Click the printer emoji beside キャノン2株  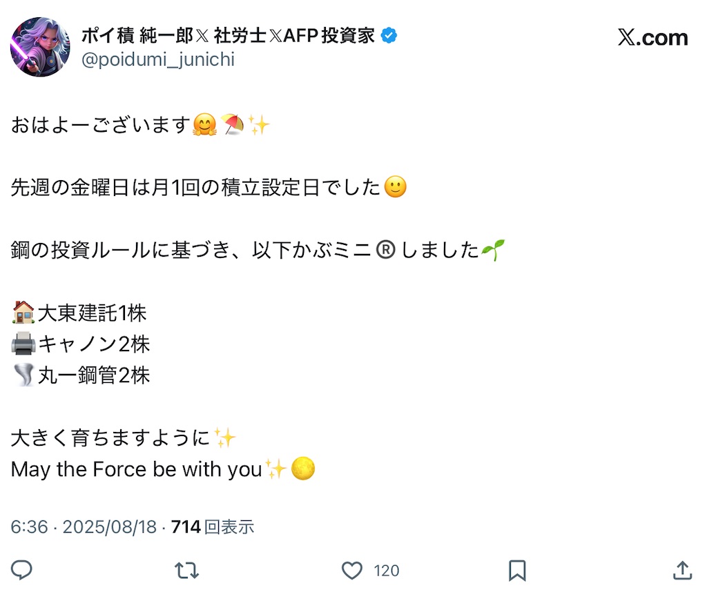[x=23, y=344]
